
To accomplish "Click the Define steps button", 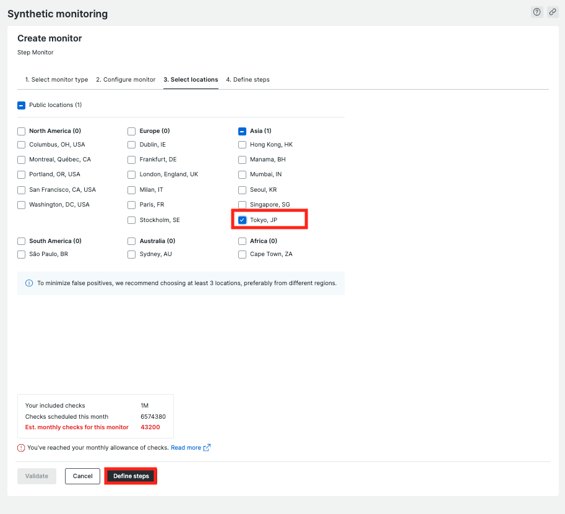I will [x=131, y=476].
